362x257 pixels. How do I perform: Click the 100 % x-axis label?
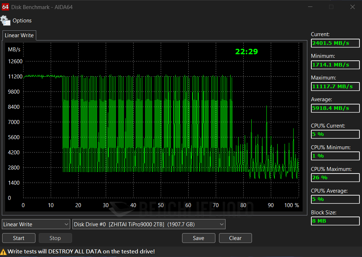[x=291, y=205]
